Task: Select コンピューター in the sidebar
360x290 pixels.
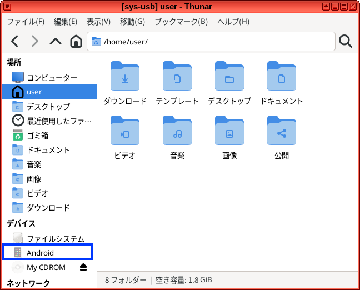Action: click(49, 77)
